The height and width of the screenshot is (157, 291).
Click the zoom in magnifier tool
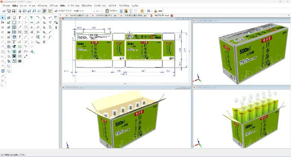click(x=44, y=18)
